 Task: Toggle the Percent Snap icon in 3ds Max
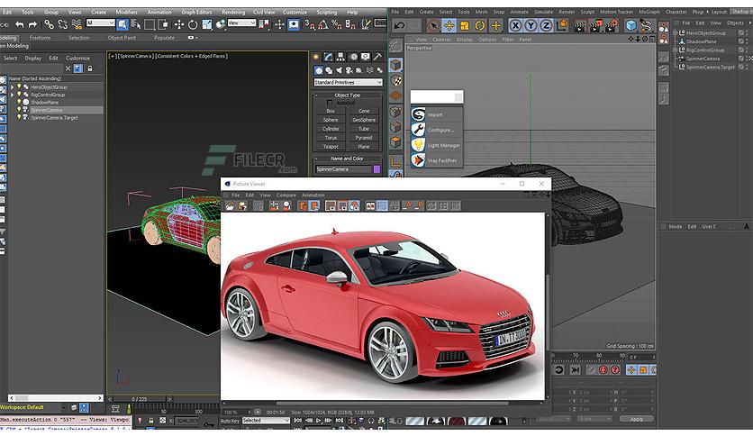point(337,24)
